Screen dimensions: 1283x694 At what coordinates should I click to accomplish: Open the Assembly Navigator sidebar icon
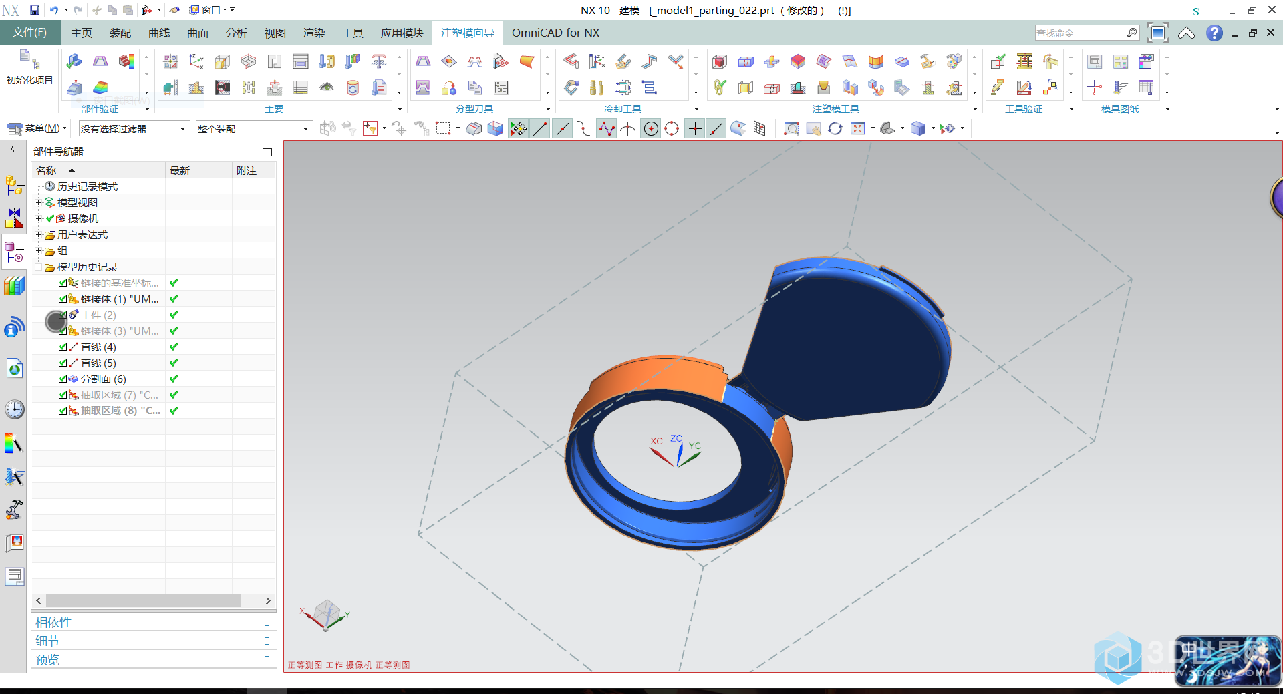pyautogui.click(x=14, y=185)
